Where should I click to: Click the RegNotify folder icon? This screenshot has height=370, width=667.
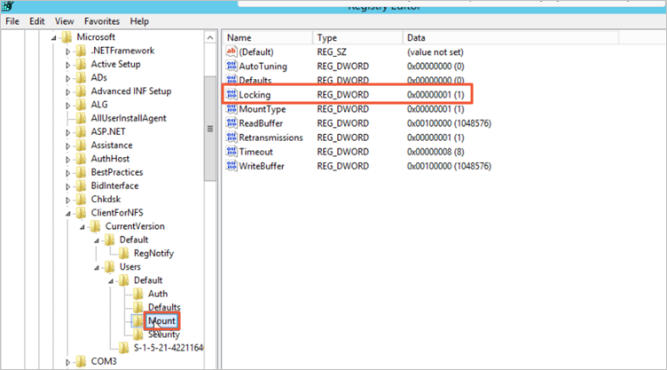coord(124,254)
